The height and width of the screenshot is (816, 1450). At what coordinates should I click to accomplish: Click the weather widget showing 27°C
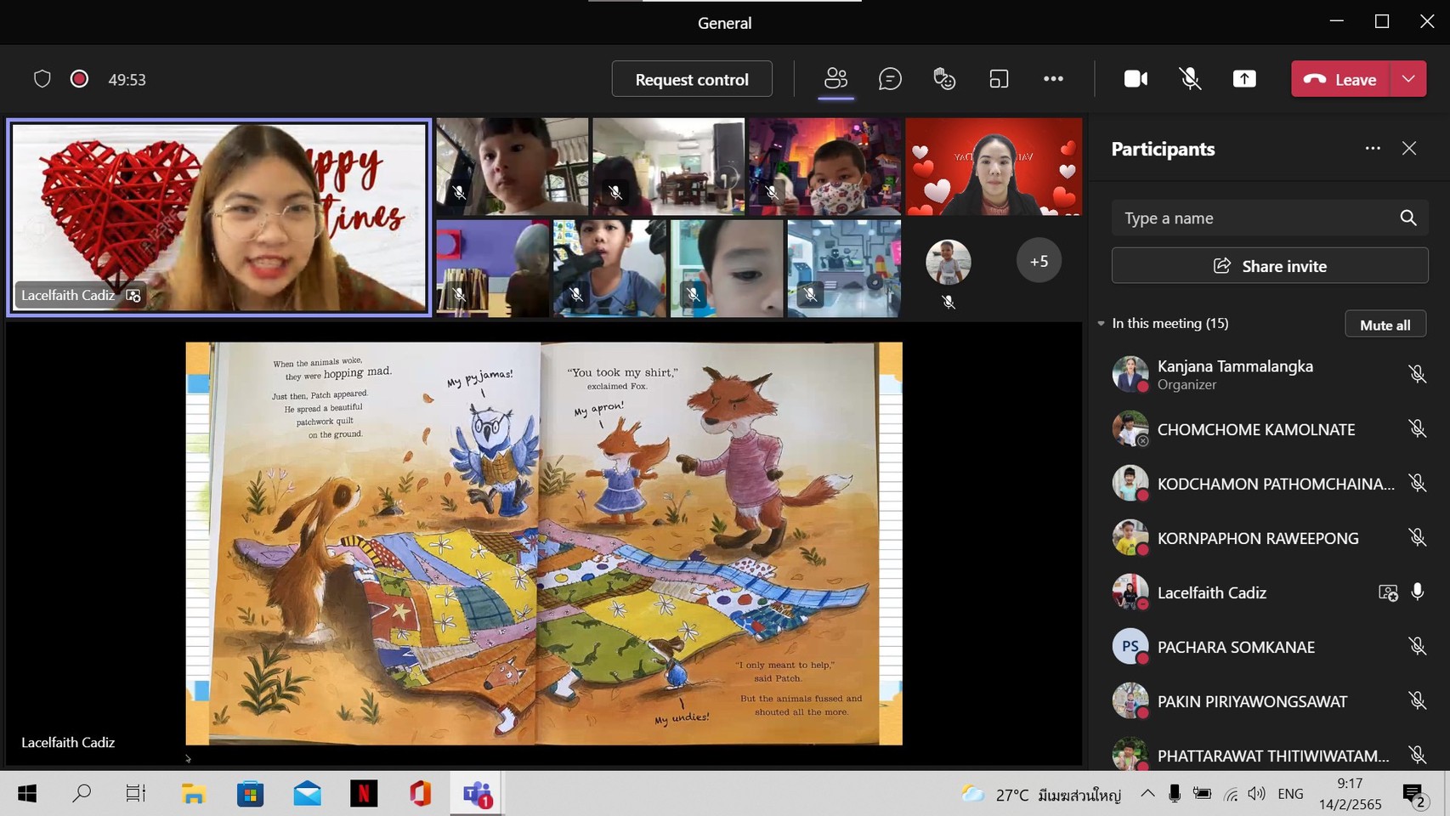pos(1041,795)
